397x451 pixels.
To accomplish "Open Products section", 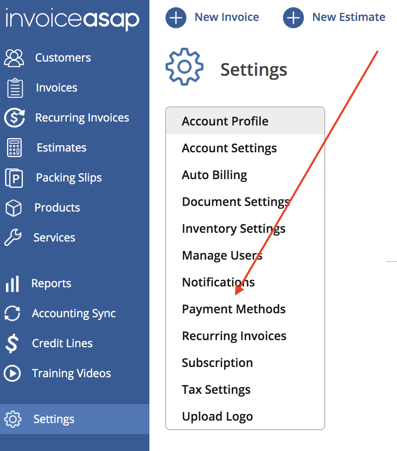I will click(x=57, y=208).
